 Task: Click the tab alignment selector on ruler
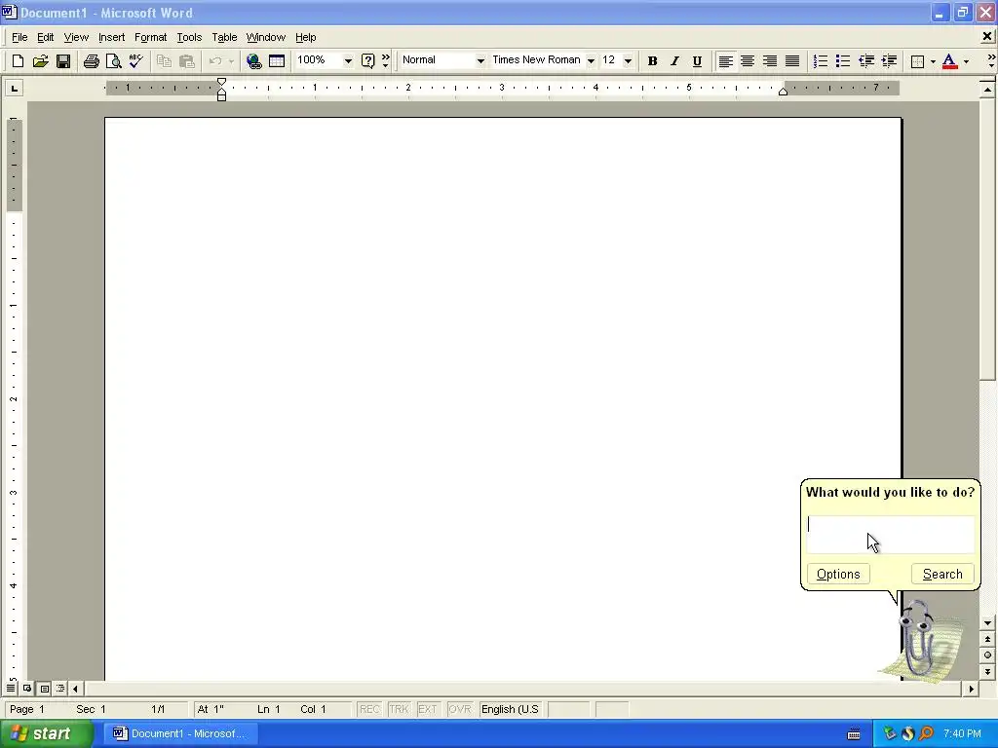(14, 88)
